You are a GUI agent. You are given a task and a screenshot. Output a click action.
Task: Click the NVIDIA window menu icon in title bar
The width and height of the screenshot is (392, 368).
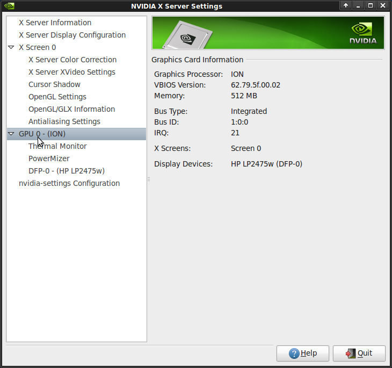click(9, 6)
